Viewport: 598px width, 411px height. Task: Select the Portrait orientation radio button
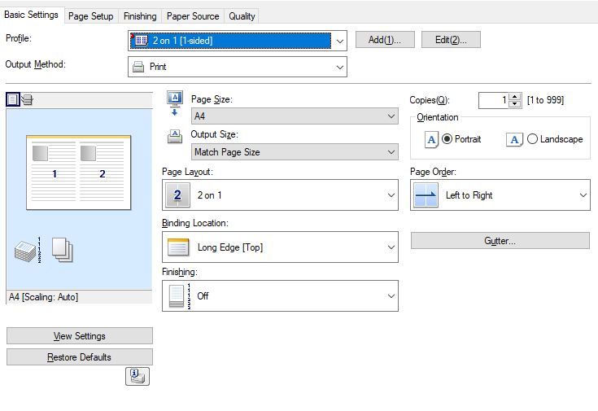[x=447, y=139]
